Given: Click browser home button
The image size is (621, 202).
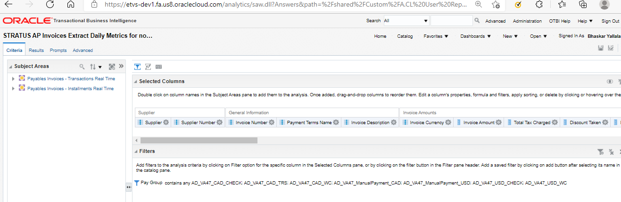Looking at the screenshot, I should [71, 5].
